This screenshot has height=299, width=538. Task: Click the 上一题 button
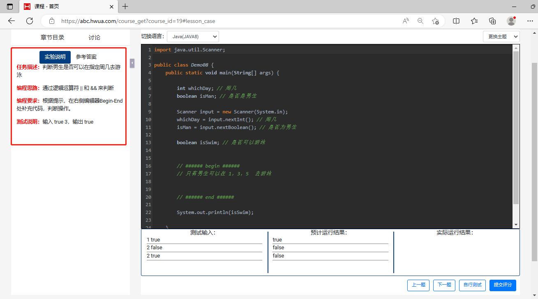coord(418,285)
